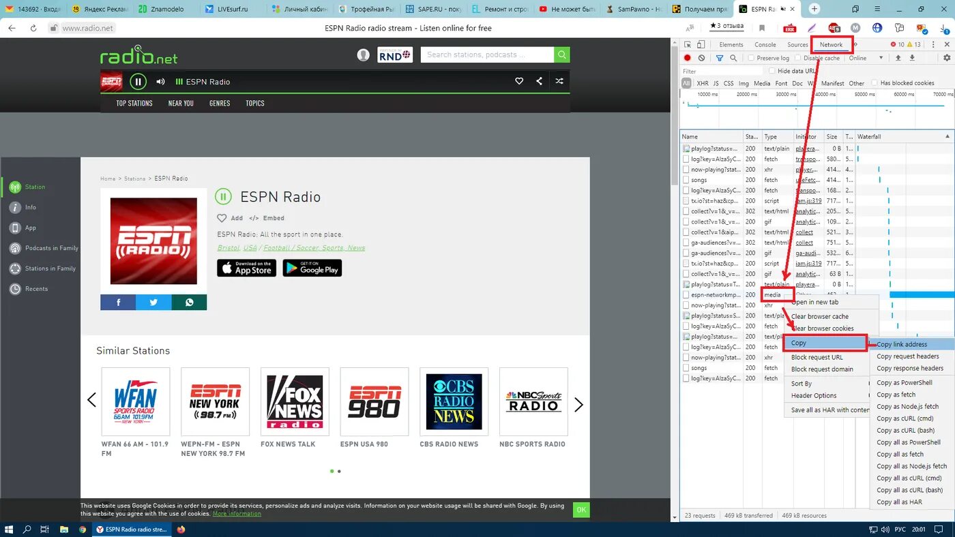Toggle the device toolbar icon in DevTools

[x=701, y=44]
